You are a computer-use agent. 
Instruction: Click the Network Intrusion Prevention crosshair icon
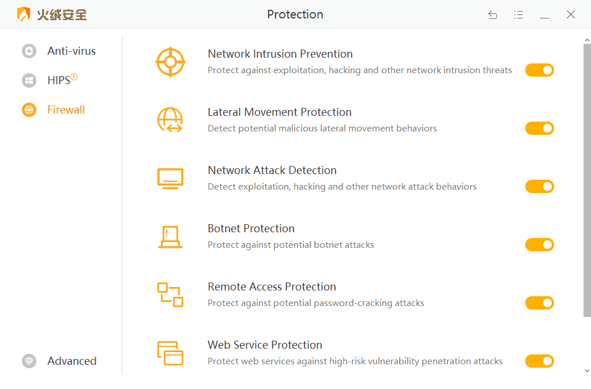pyautogui.click(x=170, y=62)
